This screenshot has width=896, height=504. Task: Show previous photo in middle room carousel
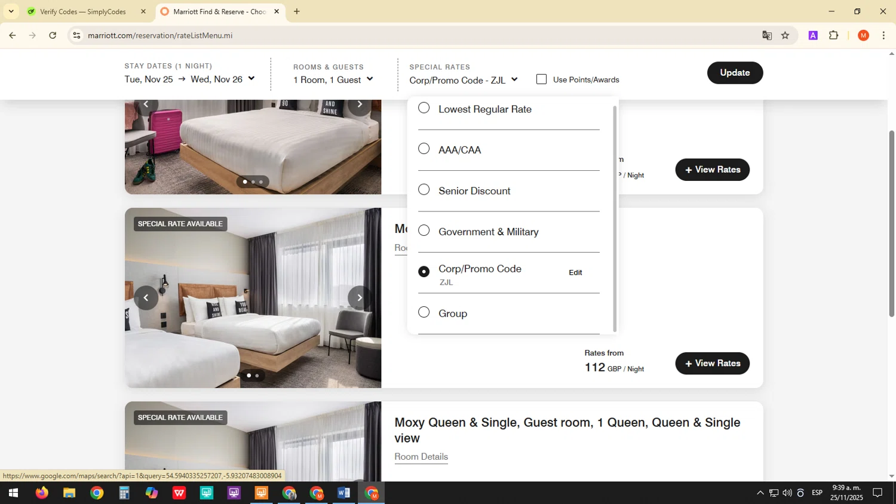coord(146,298)
